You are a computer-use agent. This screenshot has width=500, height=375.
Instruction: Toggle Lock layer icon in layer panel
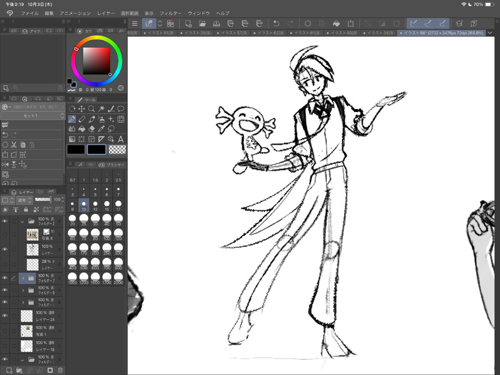(26, 210)
